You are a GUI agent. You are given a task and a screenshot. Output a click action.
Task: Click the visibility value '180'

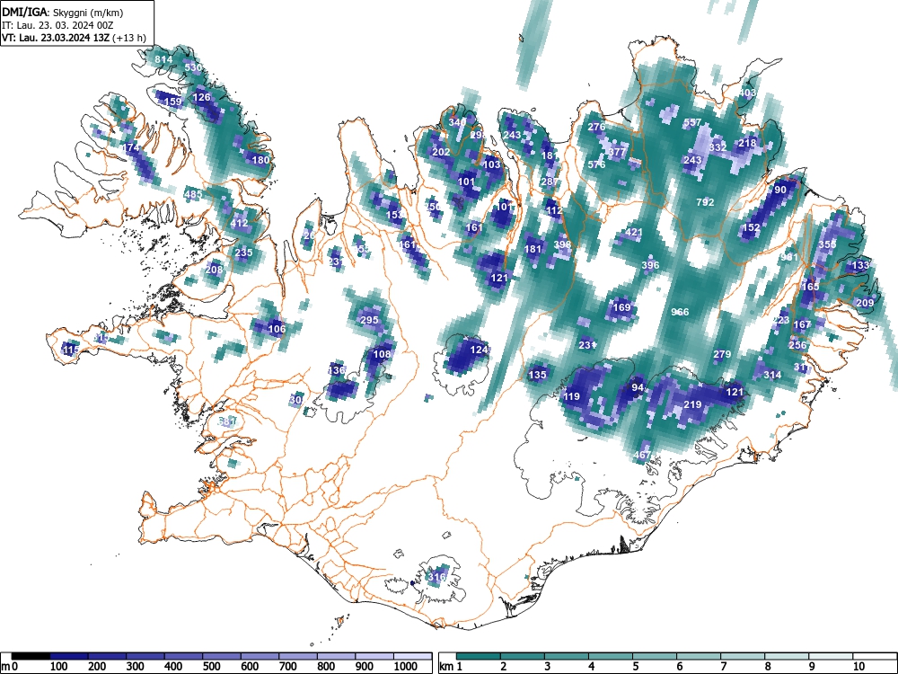pos(260,160)
